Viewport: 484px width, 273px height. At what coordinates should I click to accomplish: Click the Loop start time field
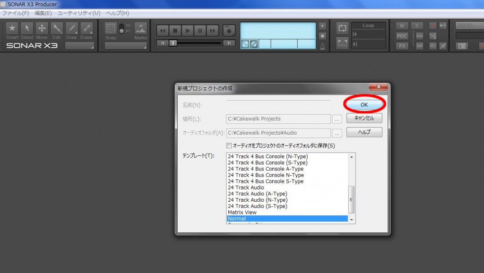click(369, 34)
